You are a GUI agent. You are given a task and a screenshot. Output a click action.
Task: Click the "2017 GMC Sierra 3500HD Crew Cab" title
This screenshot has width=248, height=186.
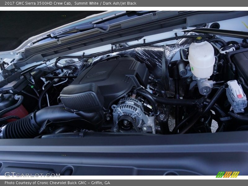[38, 3]
